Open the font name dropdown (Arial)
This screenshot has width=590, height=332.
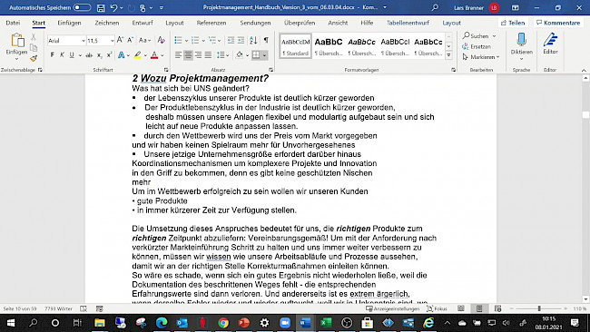84,40
